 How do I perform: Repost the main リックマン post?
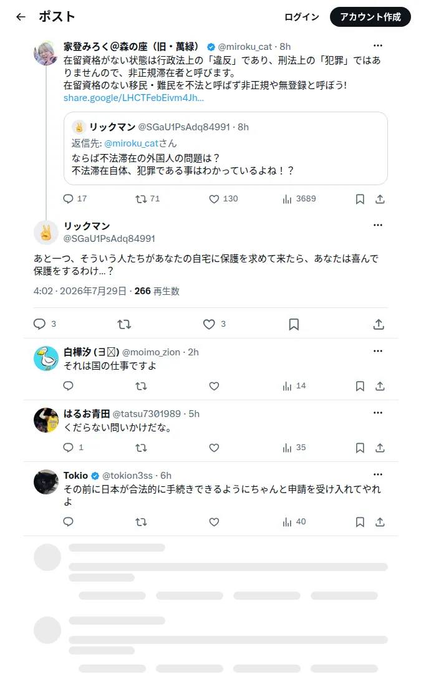click(124, 324)
